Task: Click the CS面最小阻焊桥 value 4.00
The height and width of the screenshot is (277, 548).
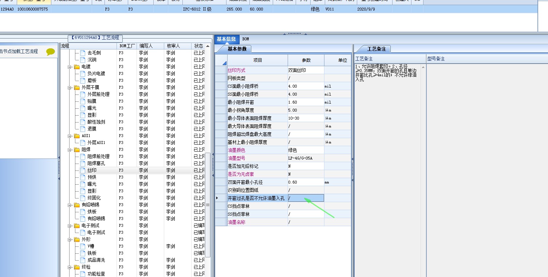Action: coord(306,86)
